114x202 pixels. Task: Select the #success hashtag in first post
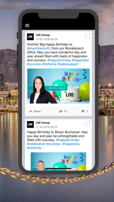(34, 64)
